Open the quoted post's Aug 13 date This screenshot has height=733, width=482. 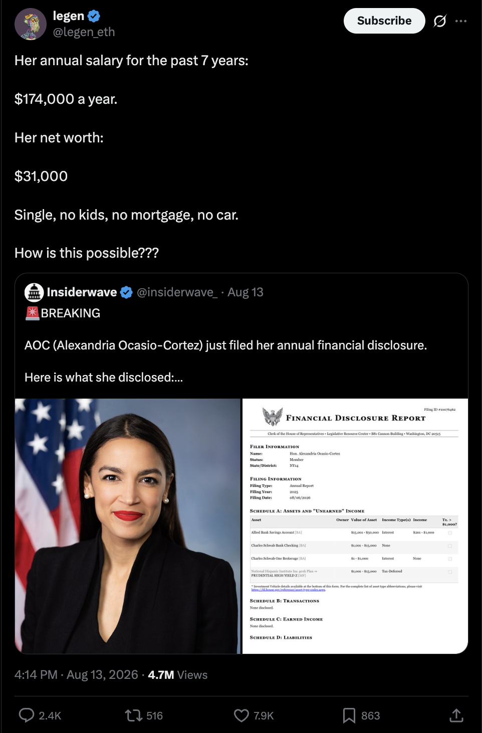[246, 292]
